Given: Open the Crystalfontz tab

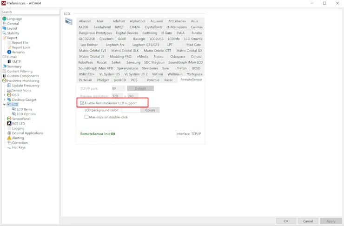Looking at the screenshot, I should (153, 27).
